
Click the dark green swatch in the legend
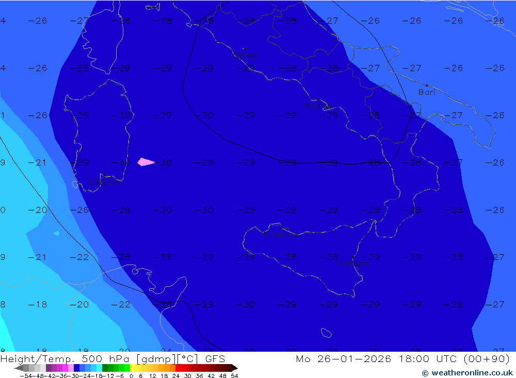coord(105,368)
